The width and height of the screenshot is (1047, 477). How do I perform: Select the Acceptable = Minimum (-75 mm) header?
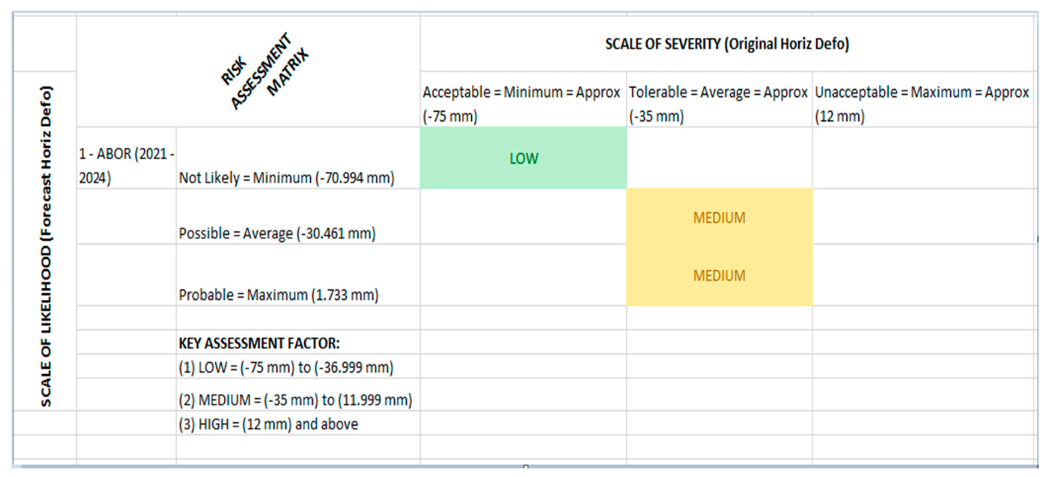pos(522,103)
